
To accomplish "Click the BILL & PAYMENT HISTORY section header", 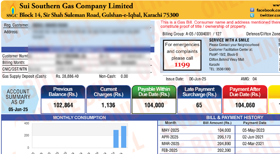I will 235,117.
